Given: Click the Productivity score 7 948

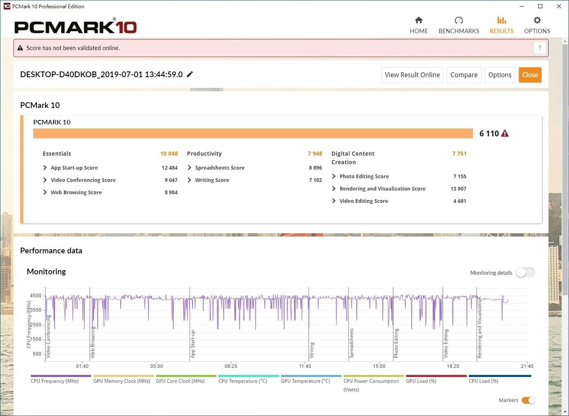Looking at the screenshot, I should [315, 154].
